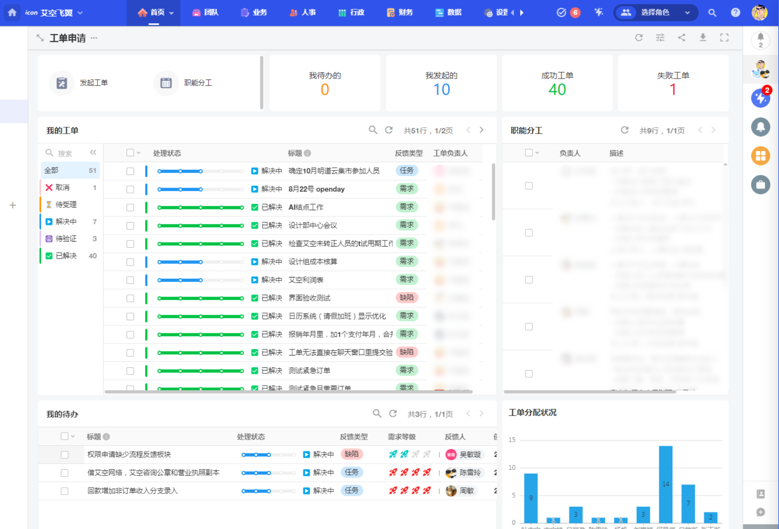Check the row 设计部中心会议
The width and height of the screenshot is (779, 529).
(130, 226)
